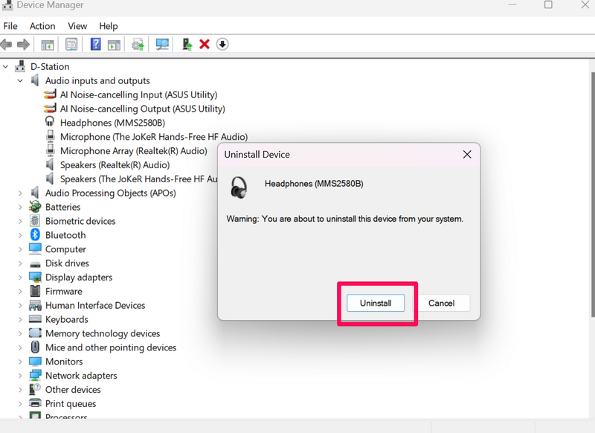This screenshot has height=433, width=595.
Task: Click the Keyboards category icon
Action: [35, 319]
